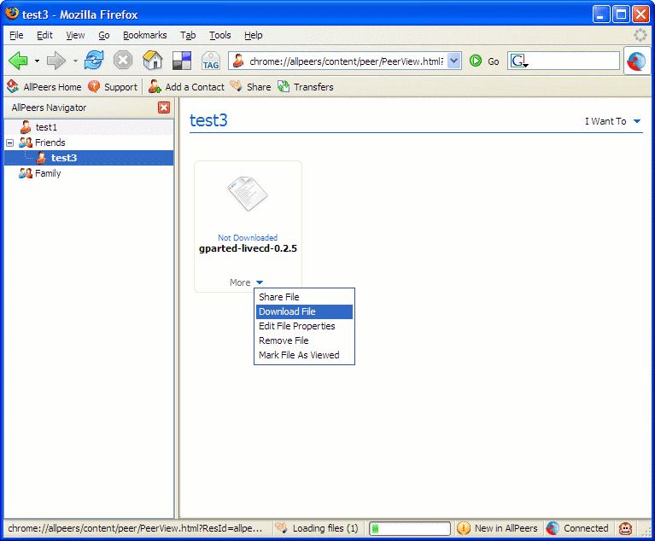The image size is (655, 541).
Task: Click the Support toolbar button
Action: [x=113, y=87]
